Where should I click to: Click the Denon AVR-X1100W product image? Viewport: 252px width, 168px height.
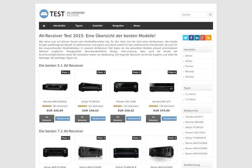(55, 152)
